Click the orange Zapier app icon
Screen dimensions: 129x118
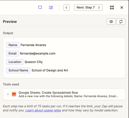14,94
